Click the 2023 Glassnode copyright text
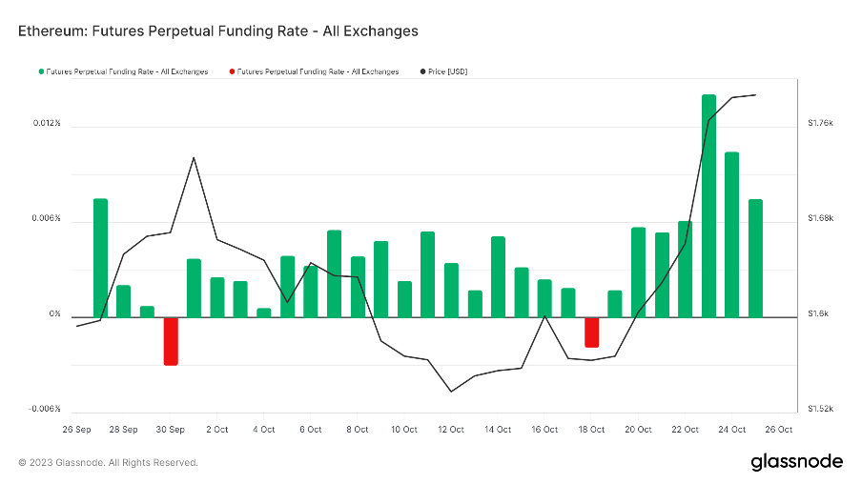This screenshot has width=862, height=484. (x=109, y=463)
